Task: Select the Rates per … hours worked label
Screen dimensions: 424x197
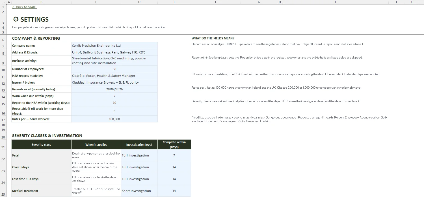Action: click(x=41, y=119)
